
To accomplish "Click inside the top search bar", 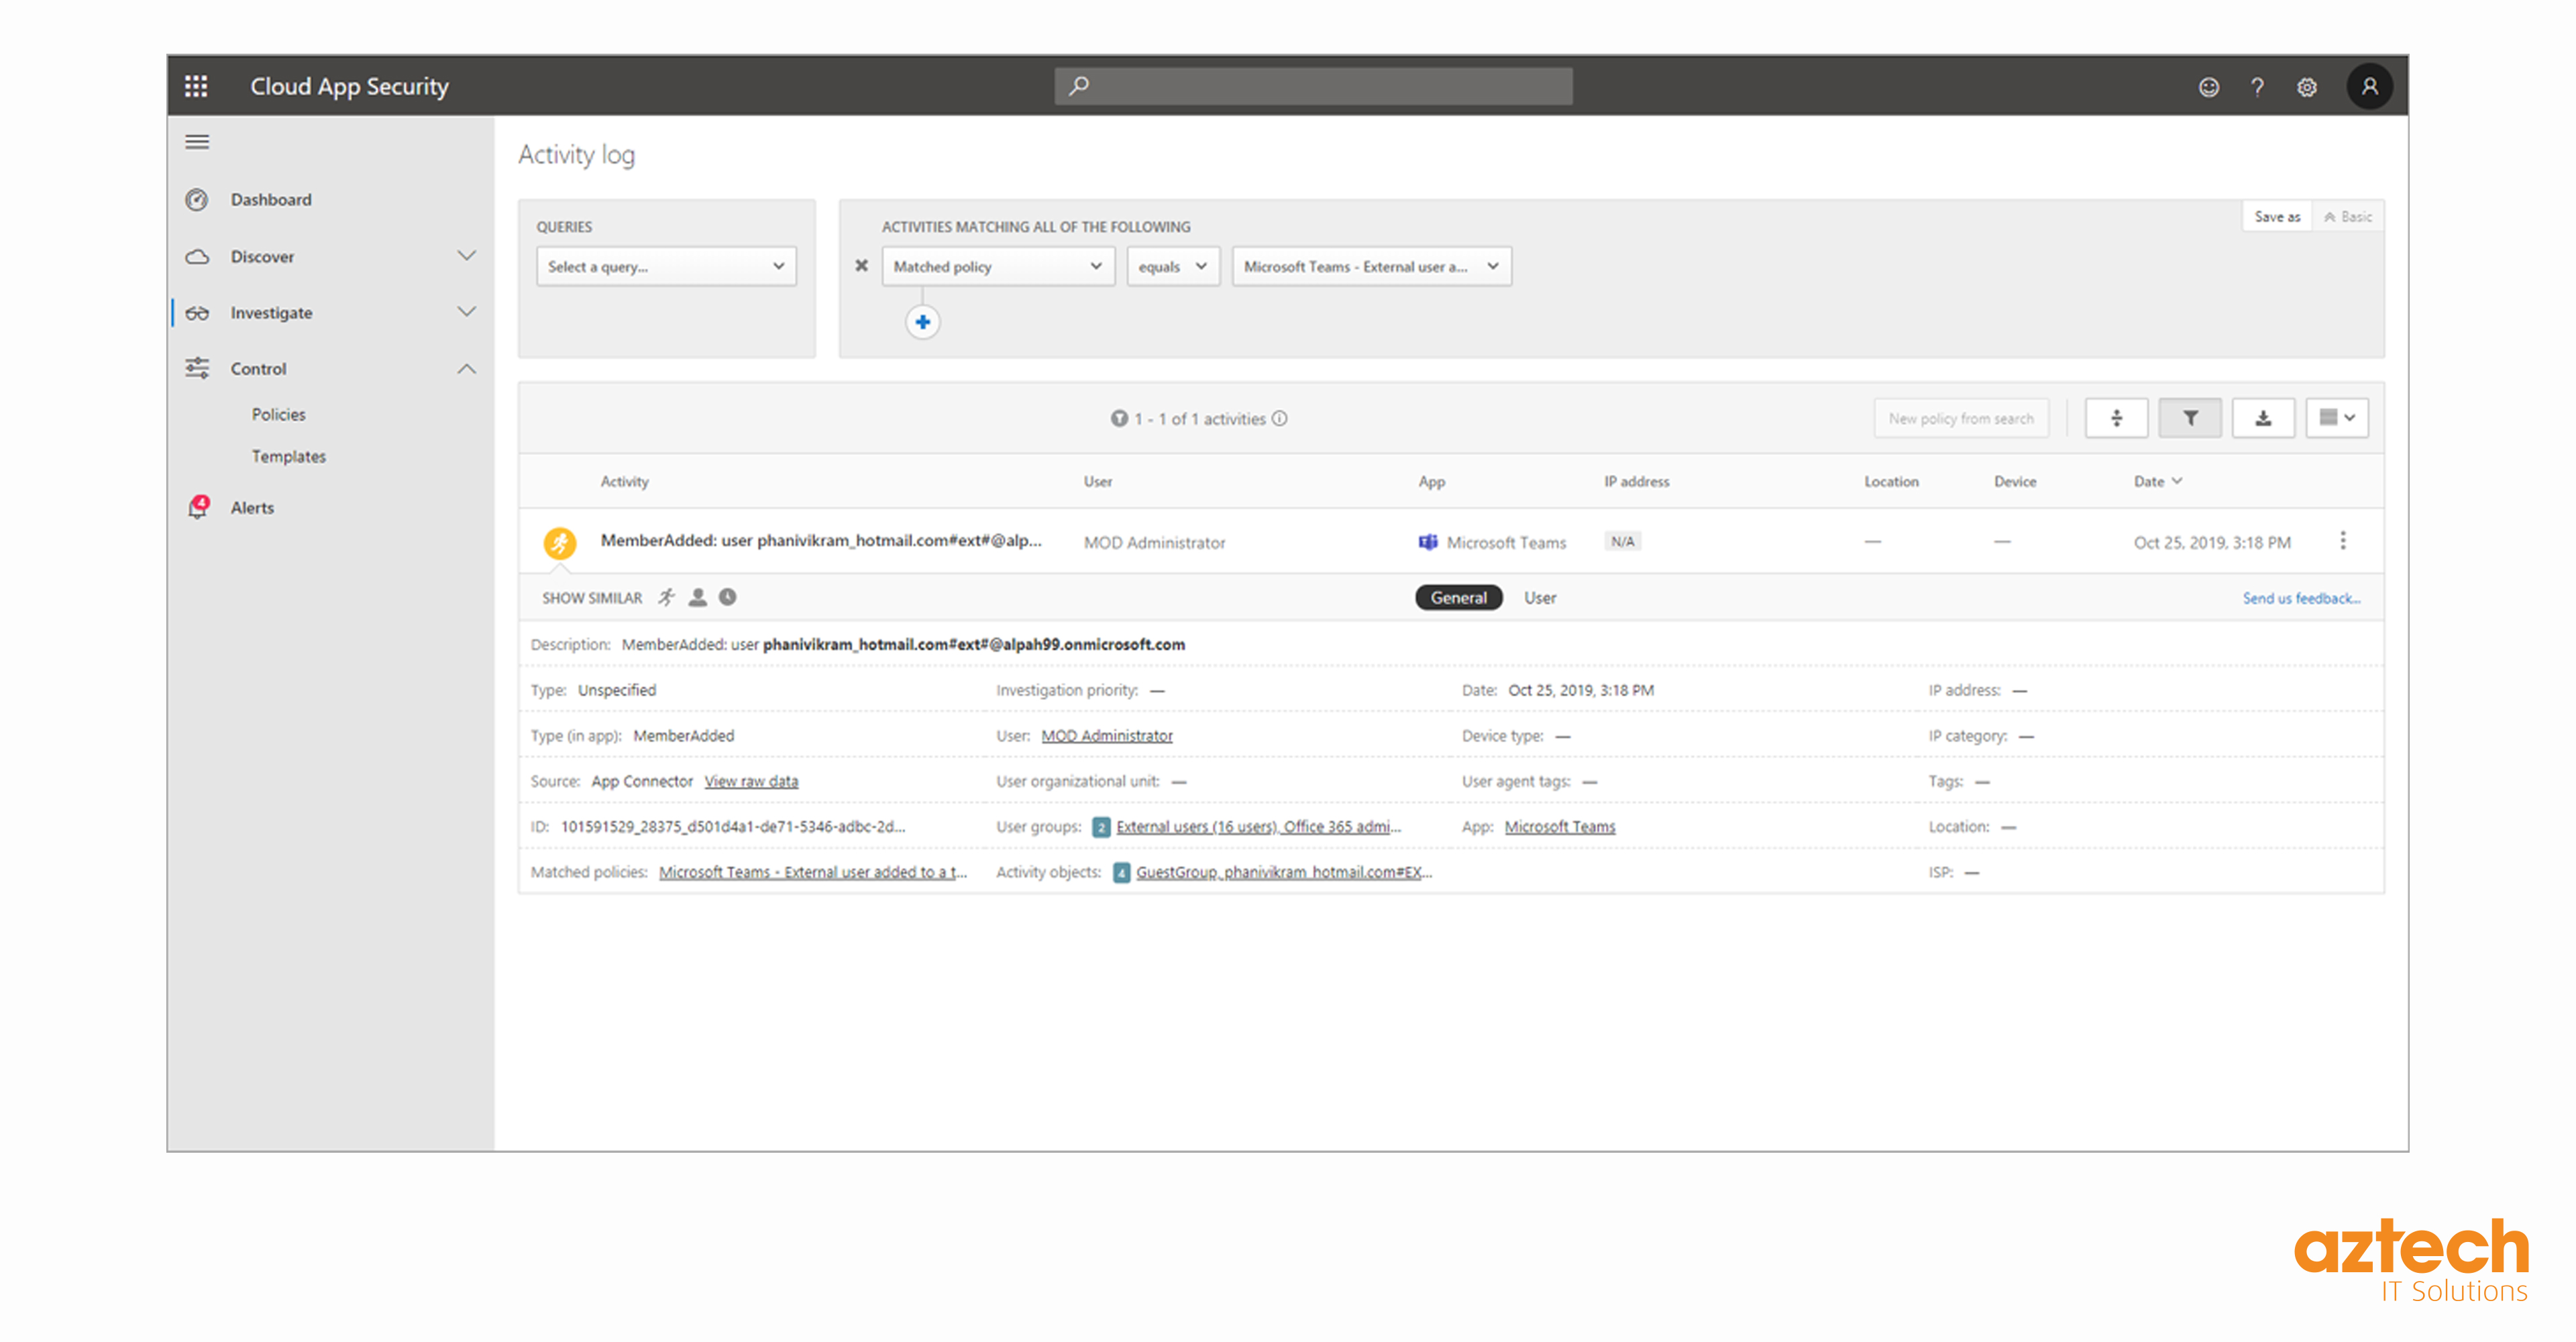I will [1311, 86].
